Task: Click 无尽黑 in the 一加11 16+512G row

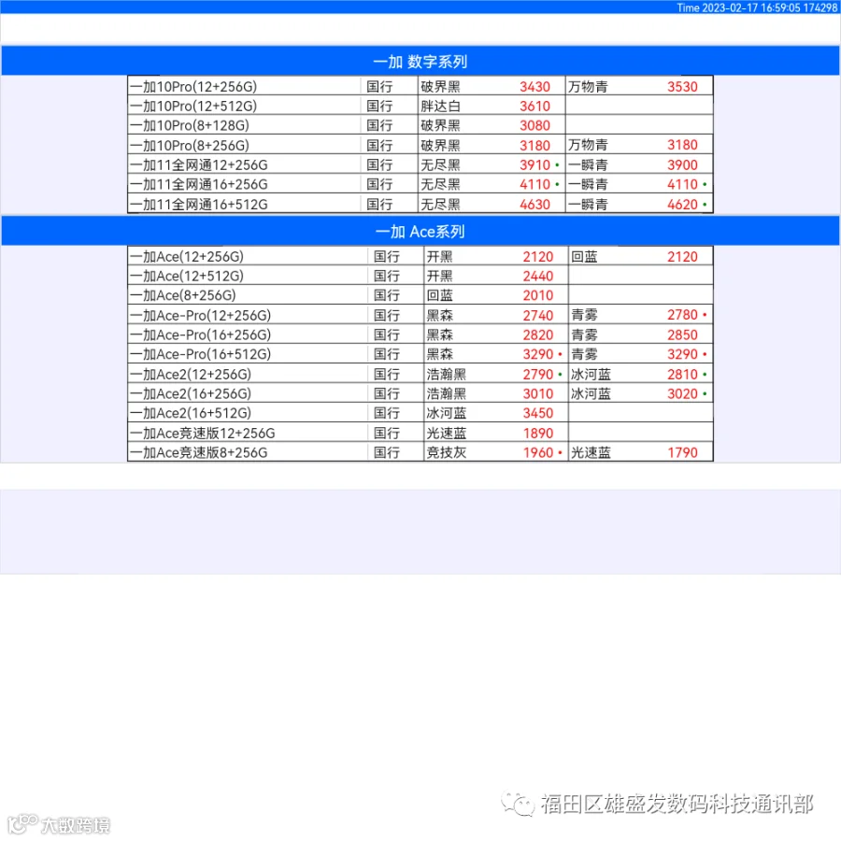Action: 440,204
